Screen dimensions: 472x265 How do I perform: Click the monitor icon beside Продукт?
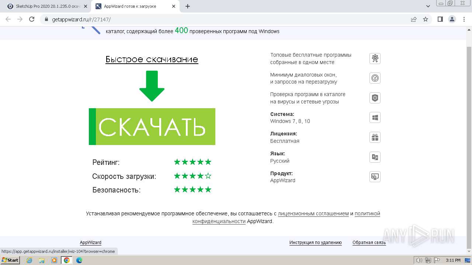click(x=375, y=177)
